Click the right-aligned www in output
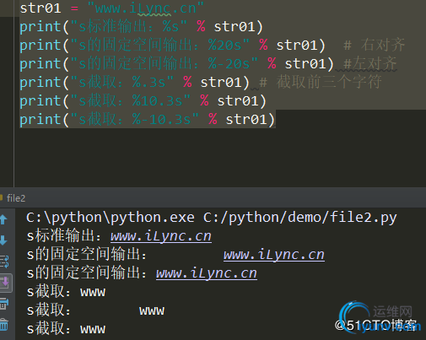 [152, 310]
